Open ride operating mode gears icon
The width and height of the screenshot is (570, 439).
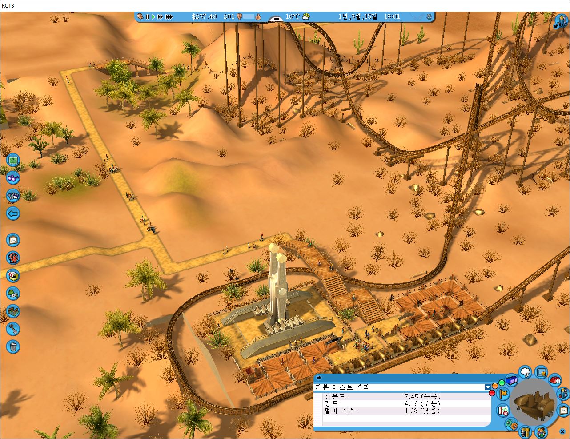[512, 424]
